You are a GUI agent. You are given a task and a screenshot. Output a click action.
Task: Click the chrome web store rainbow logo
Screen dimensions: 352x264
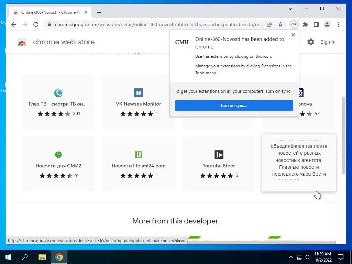pos(22,42)
